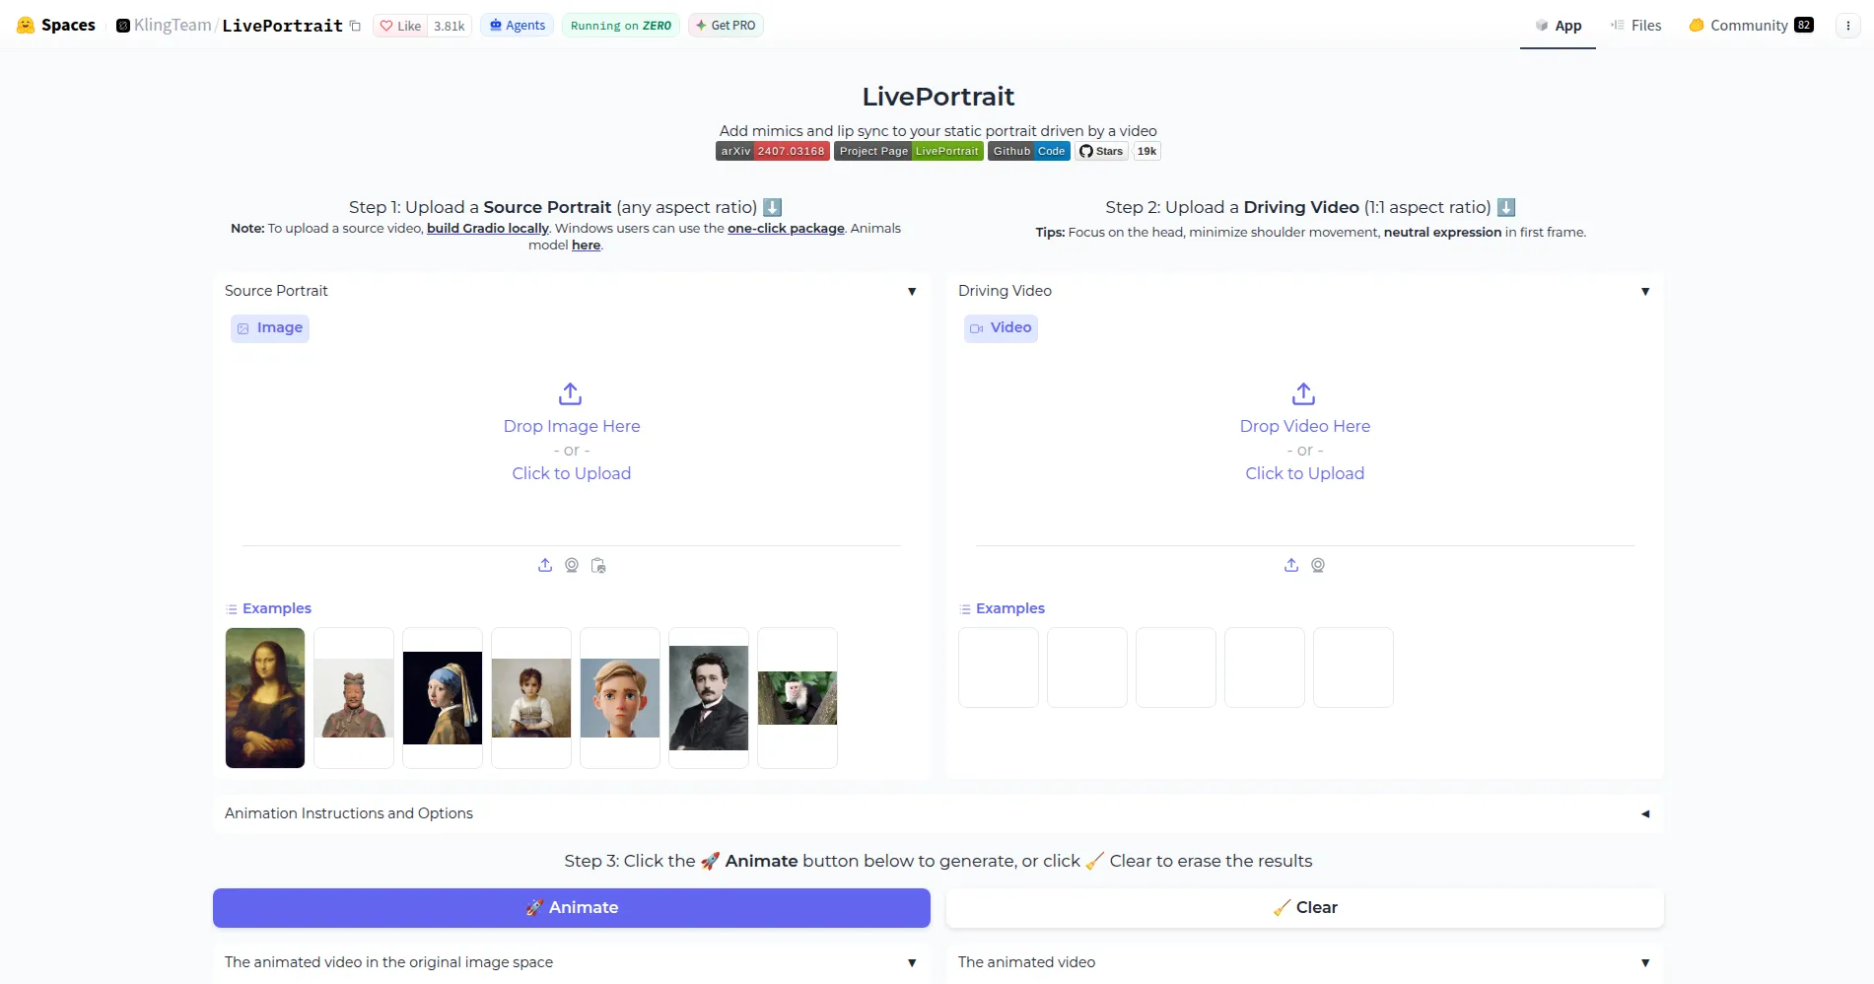Open the GitHub Stars 19k badge

point(1118,151)
